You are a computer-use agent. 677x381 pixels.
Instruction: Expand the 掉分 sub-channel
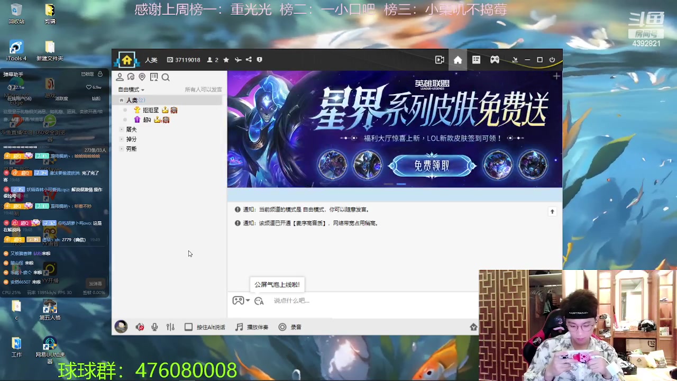(x=122, y=139)
